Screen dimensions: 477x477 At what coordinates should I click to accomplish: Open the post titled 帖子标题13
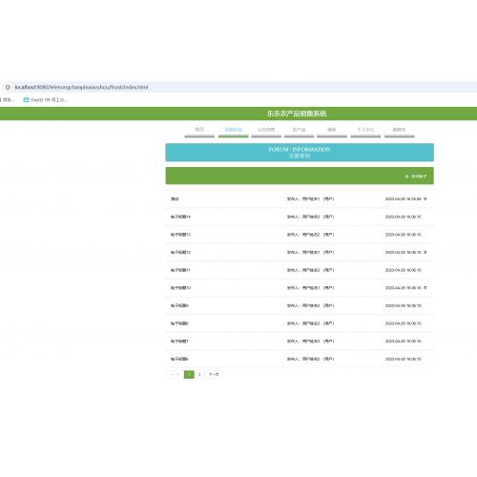180,235
